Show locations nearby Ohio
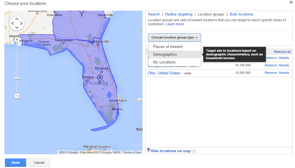Viewport: 295px width, 168px height. [x=284, y=73]
